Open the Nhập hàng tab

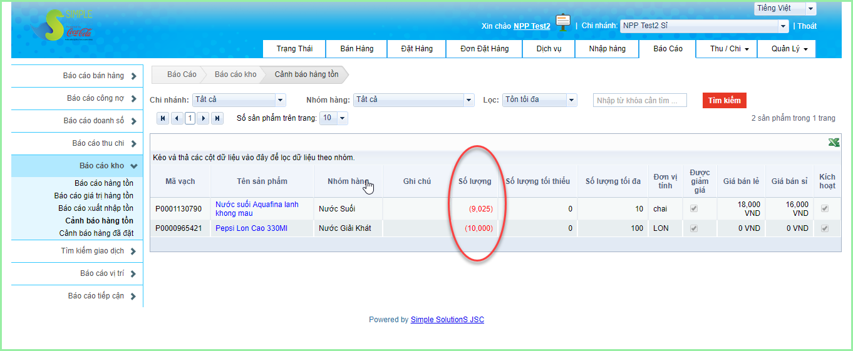click(607, 49)
